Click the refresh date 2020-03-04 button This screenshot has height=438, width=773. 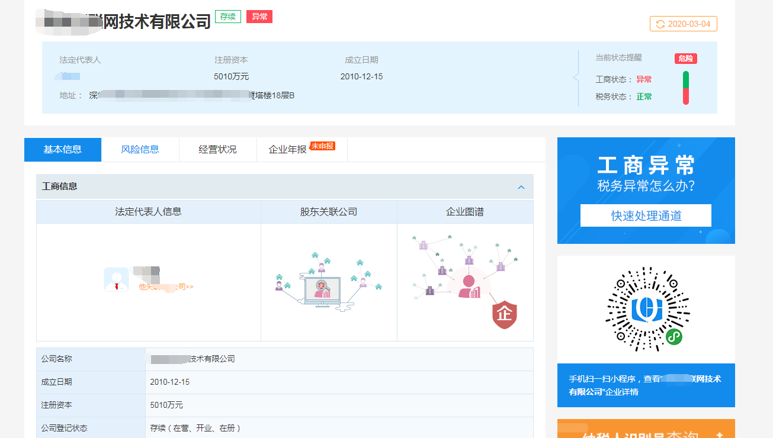(x=683, y=24)
